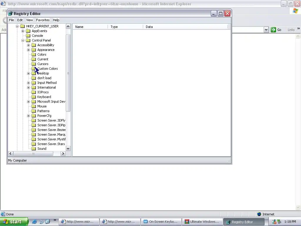Click the Keyboard folder icon
Screen dimensions: 301x226
pyautogui.click(x=34, y=97)
